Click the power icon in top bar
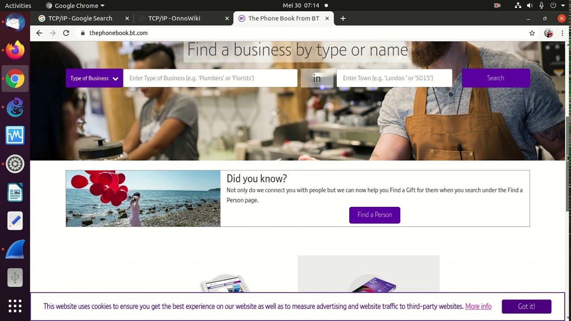Screen dimensions: 571x321 (553, 5)
